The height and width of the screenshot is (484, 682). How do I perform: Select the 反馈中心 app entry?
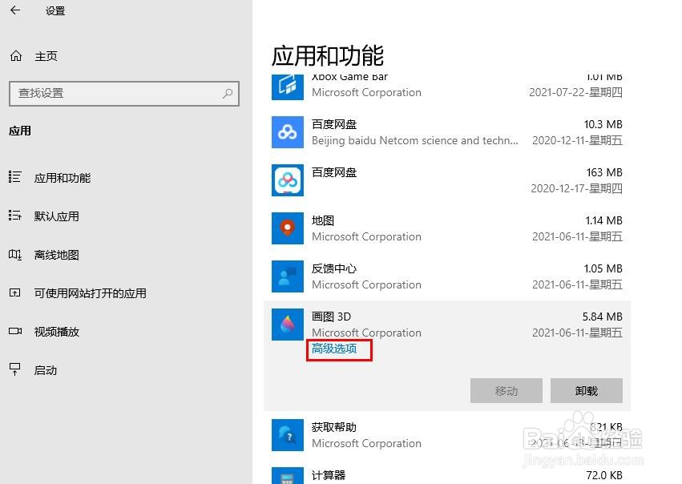pyautogui.click(x=447, y=276)
